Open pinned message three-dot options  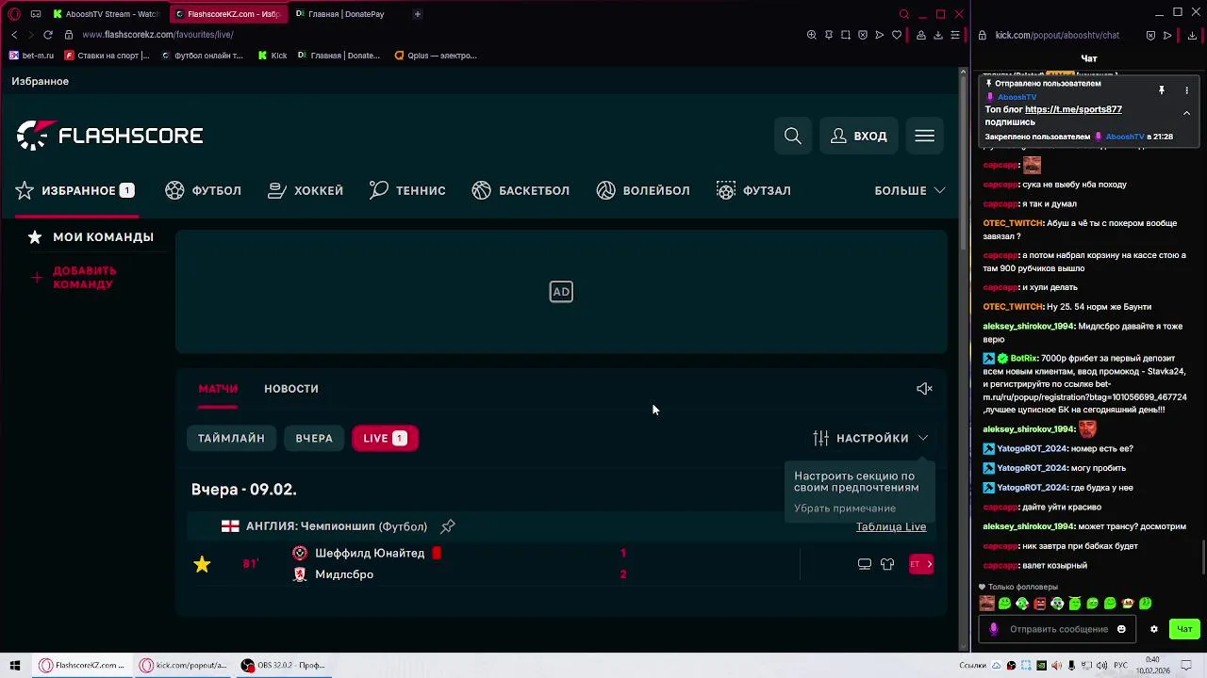(x=1186, y=90)
